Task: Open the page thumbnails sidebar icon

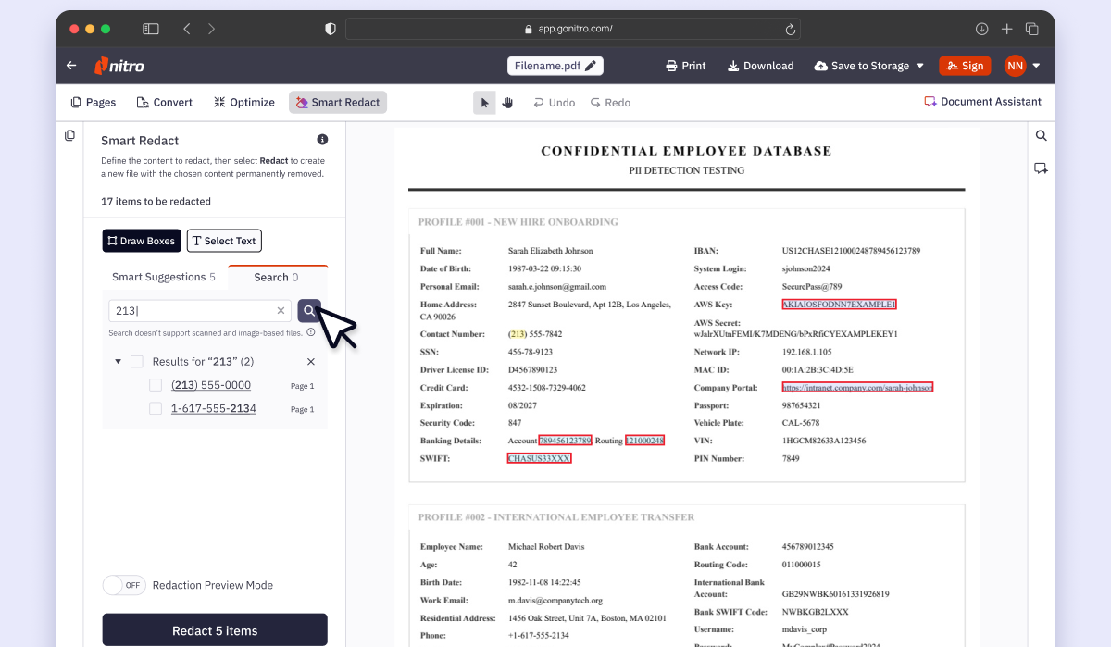Action: [x=69, y=136]
